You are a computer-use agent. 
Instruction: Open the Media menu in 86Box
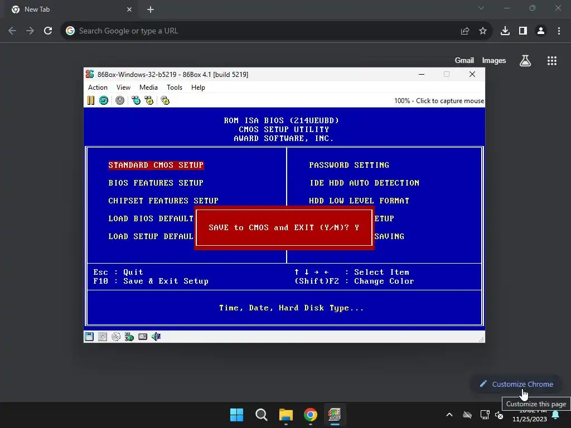coord(148,87)
